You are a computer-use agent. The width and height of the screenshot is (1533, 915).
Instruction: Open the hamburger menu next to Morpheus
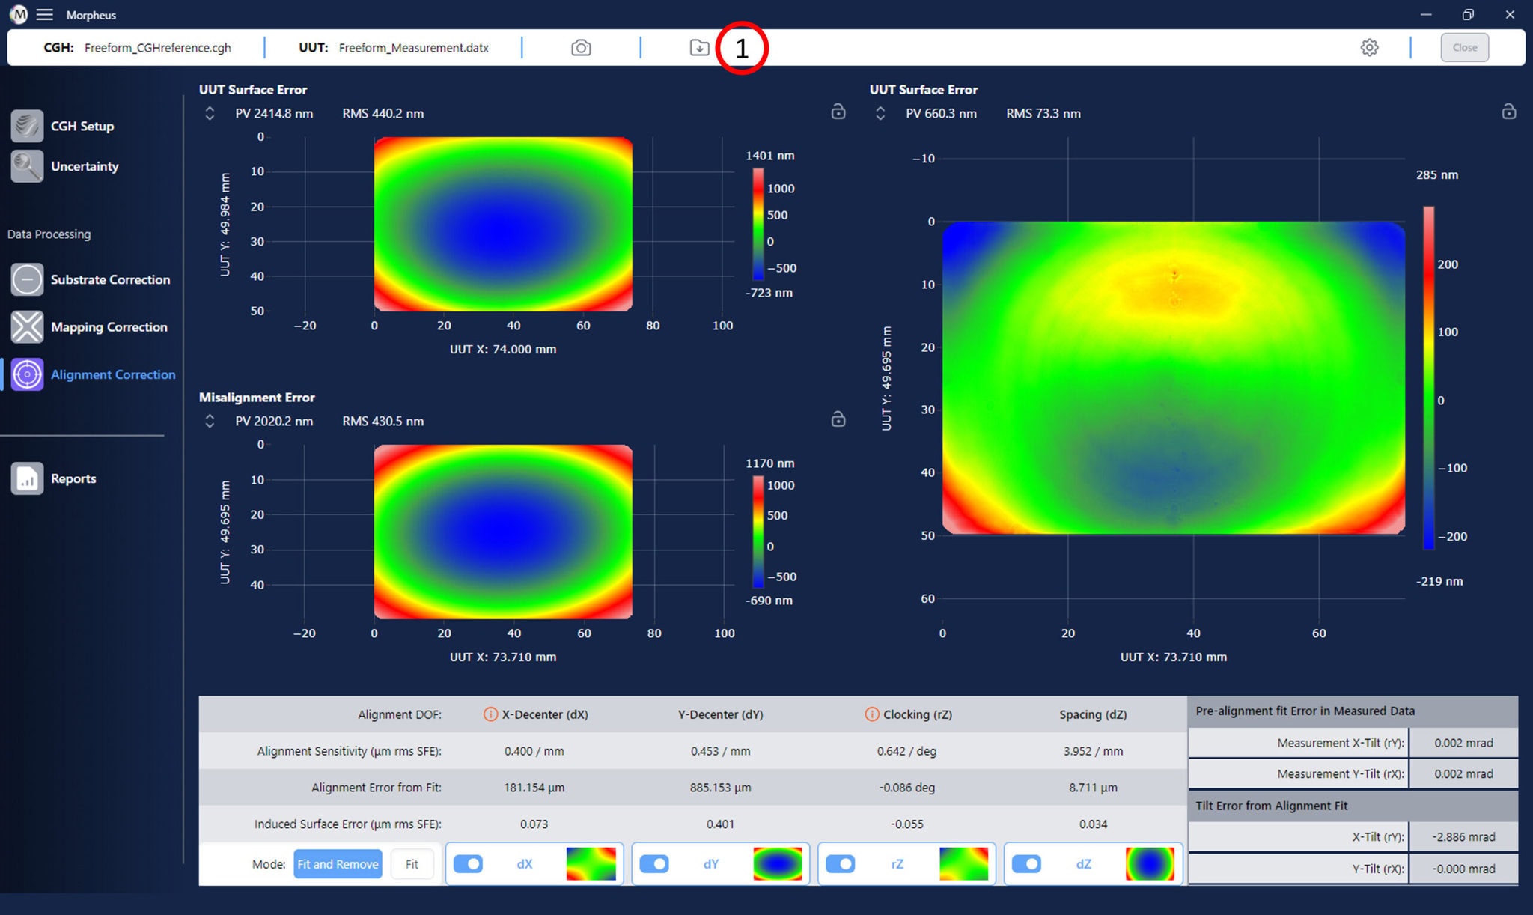point(45,15)
